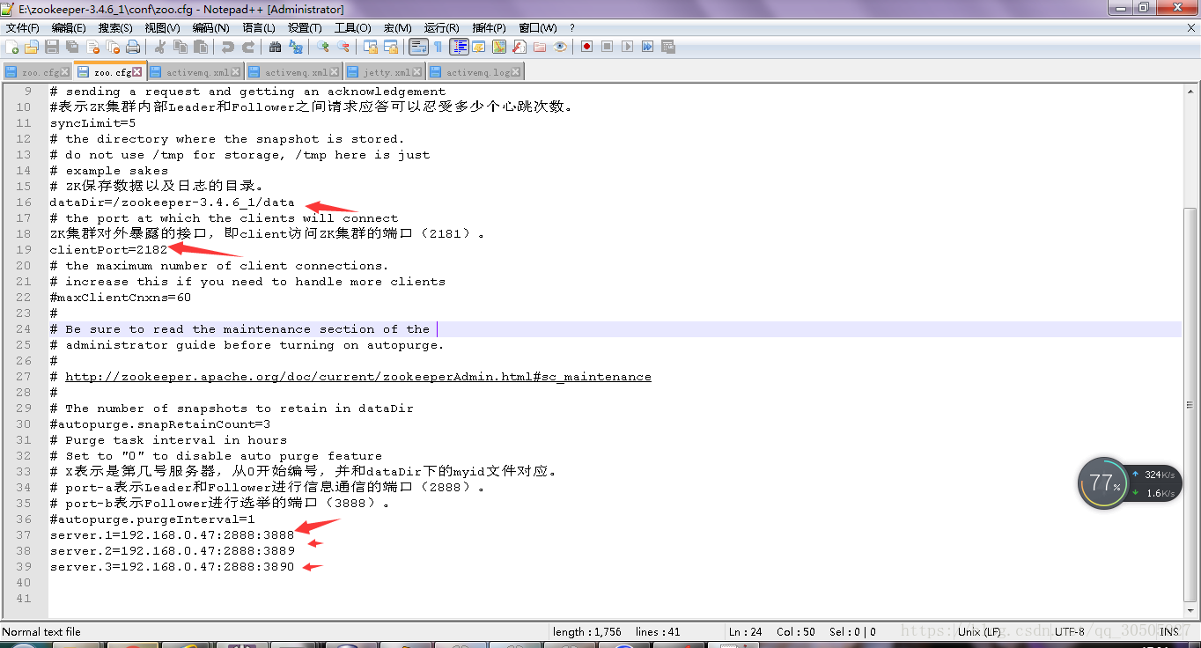Toggle Word Wrap in the toolbar
This screenshot has height=648, width=1201.
pos(417,47)
